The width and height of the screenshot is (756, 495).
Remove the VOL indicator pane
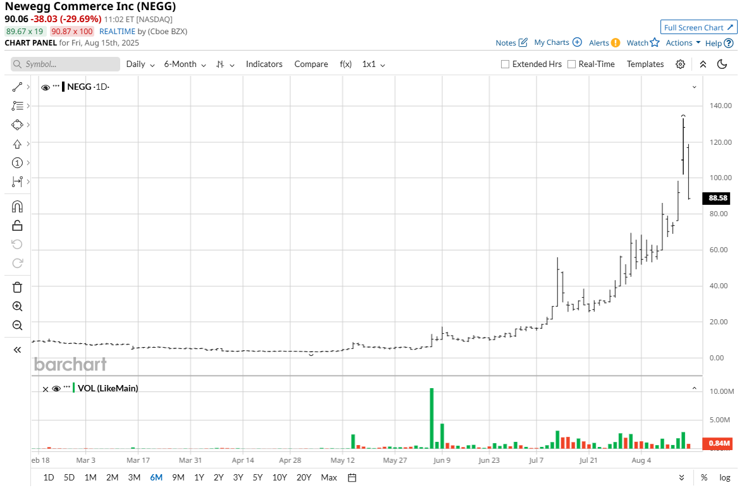[x=46, y=389]
